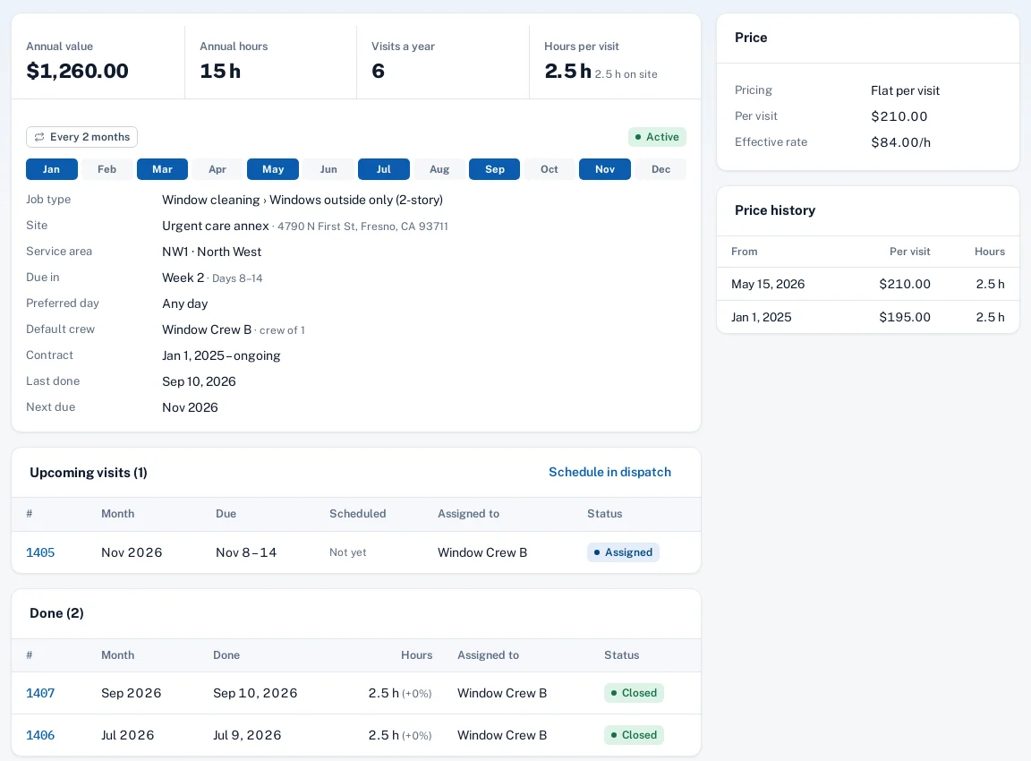Click the Next due value Nov 2026

pyautogui.click(x=190, y=407)
